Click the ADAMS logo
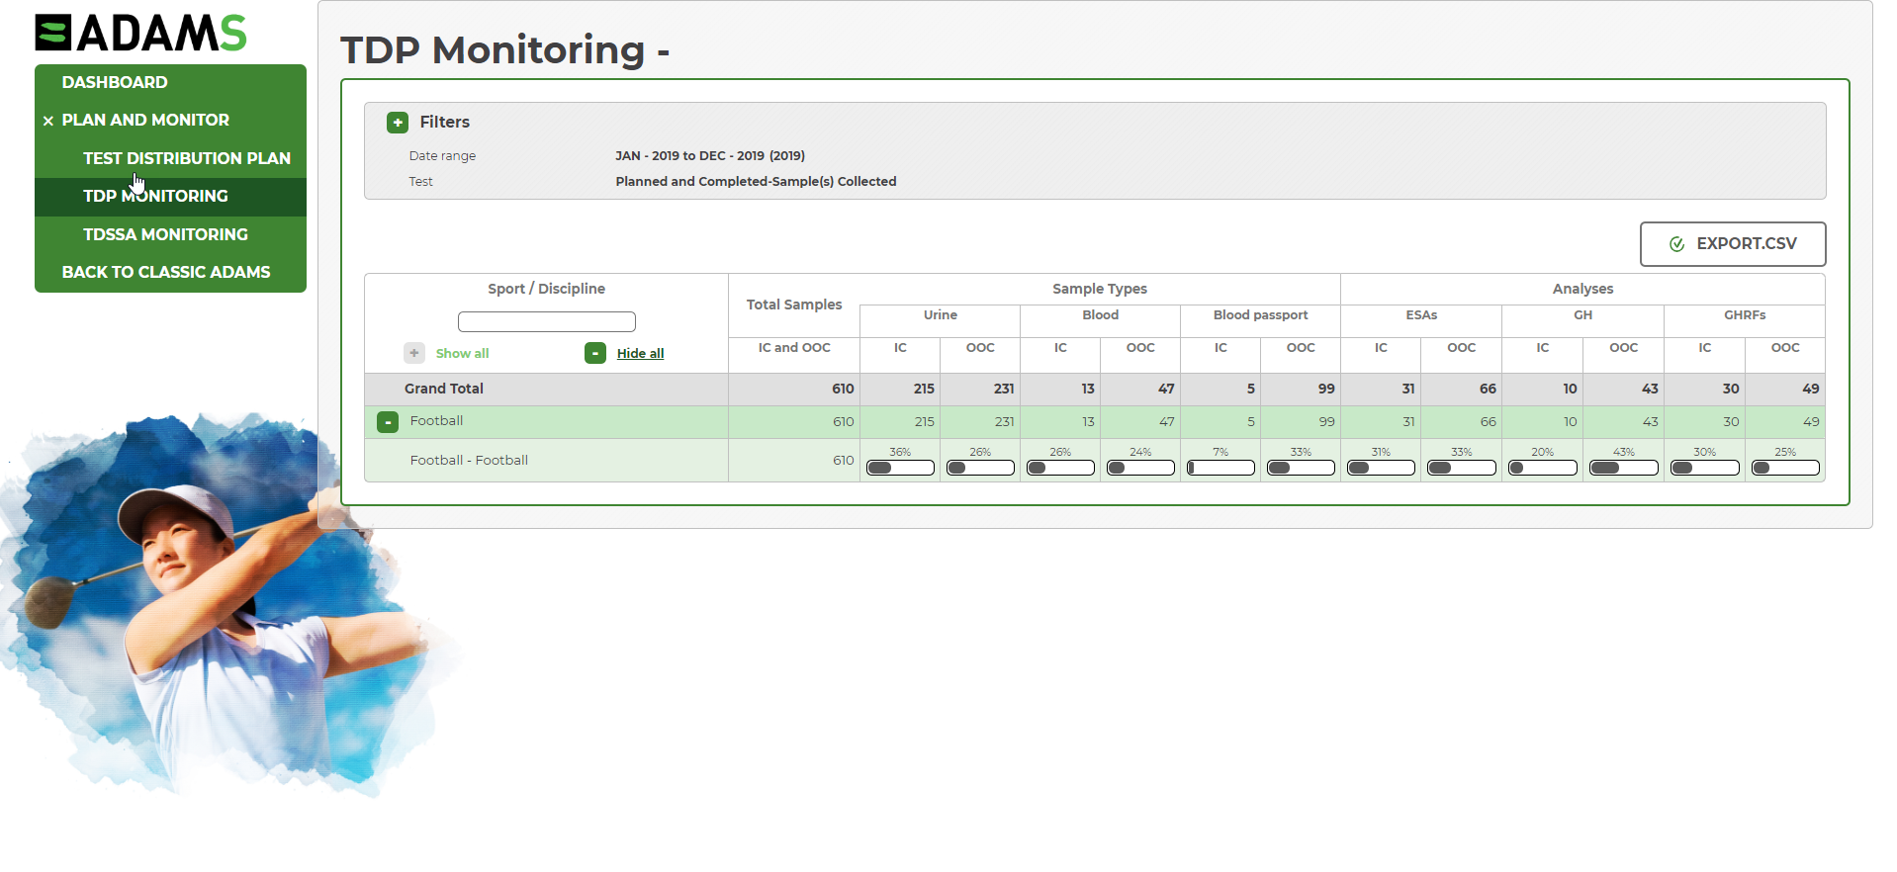This screenshot has height=872, width=1897. [x=140, y=33]
